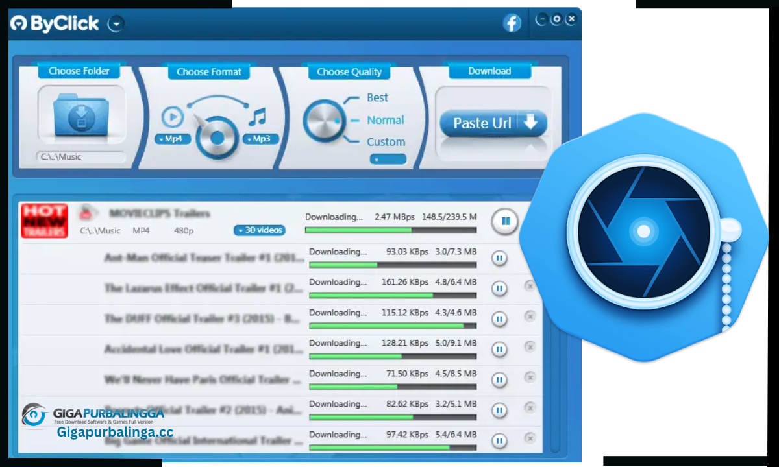Click the MOVIECLIPS Trailers title
Screen dimensions: 779x467
click(160, 213)
